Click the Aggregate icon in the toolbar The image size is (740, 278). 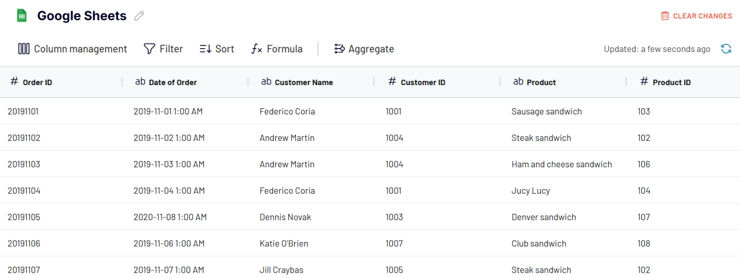click(339, 49)
